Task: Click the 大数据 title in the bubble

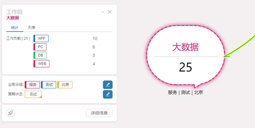Action: pos(185,47)
